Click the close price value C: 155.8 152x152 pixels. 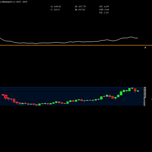click(x=55, y=10)
